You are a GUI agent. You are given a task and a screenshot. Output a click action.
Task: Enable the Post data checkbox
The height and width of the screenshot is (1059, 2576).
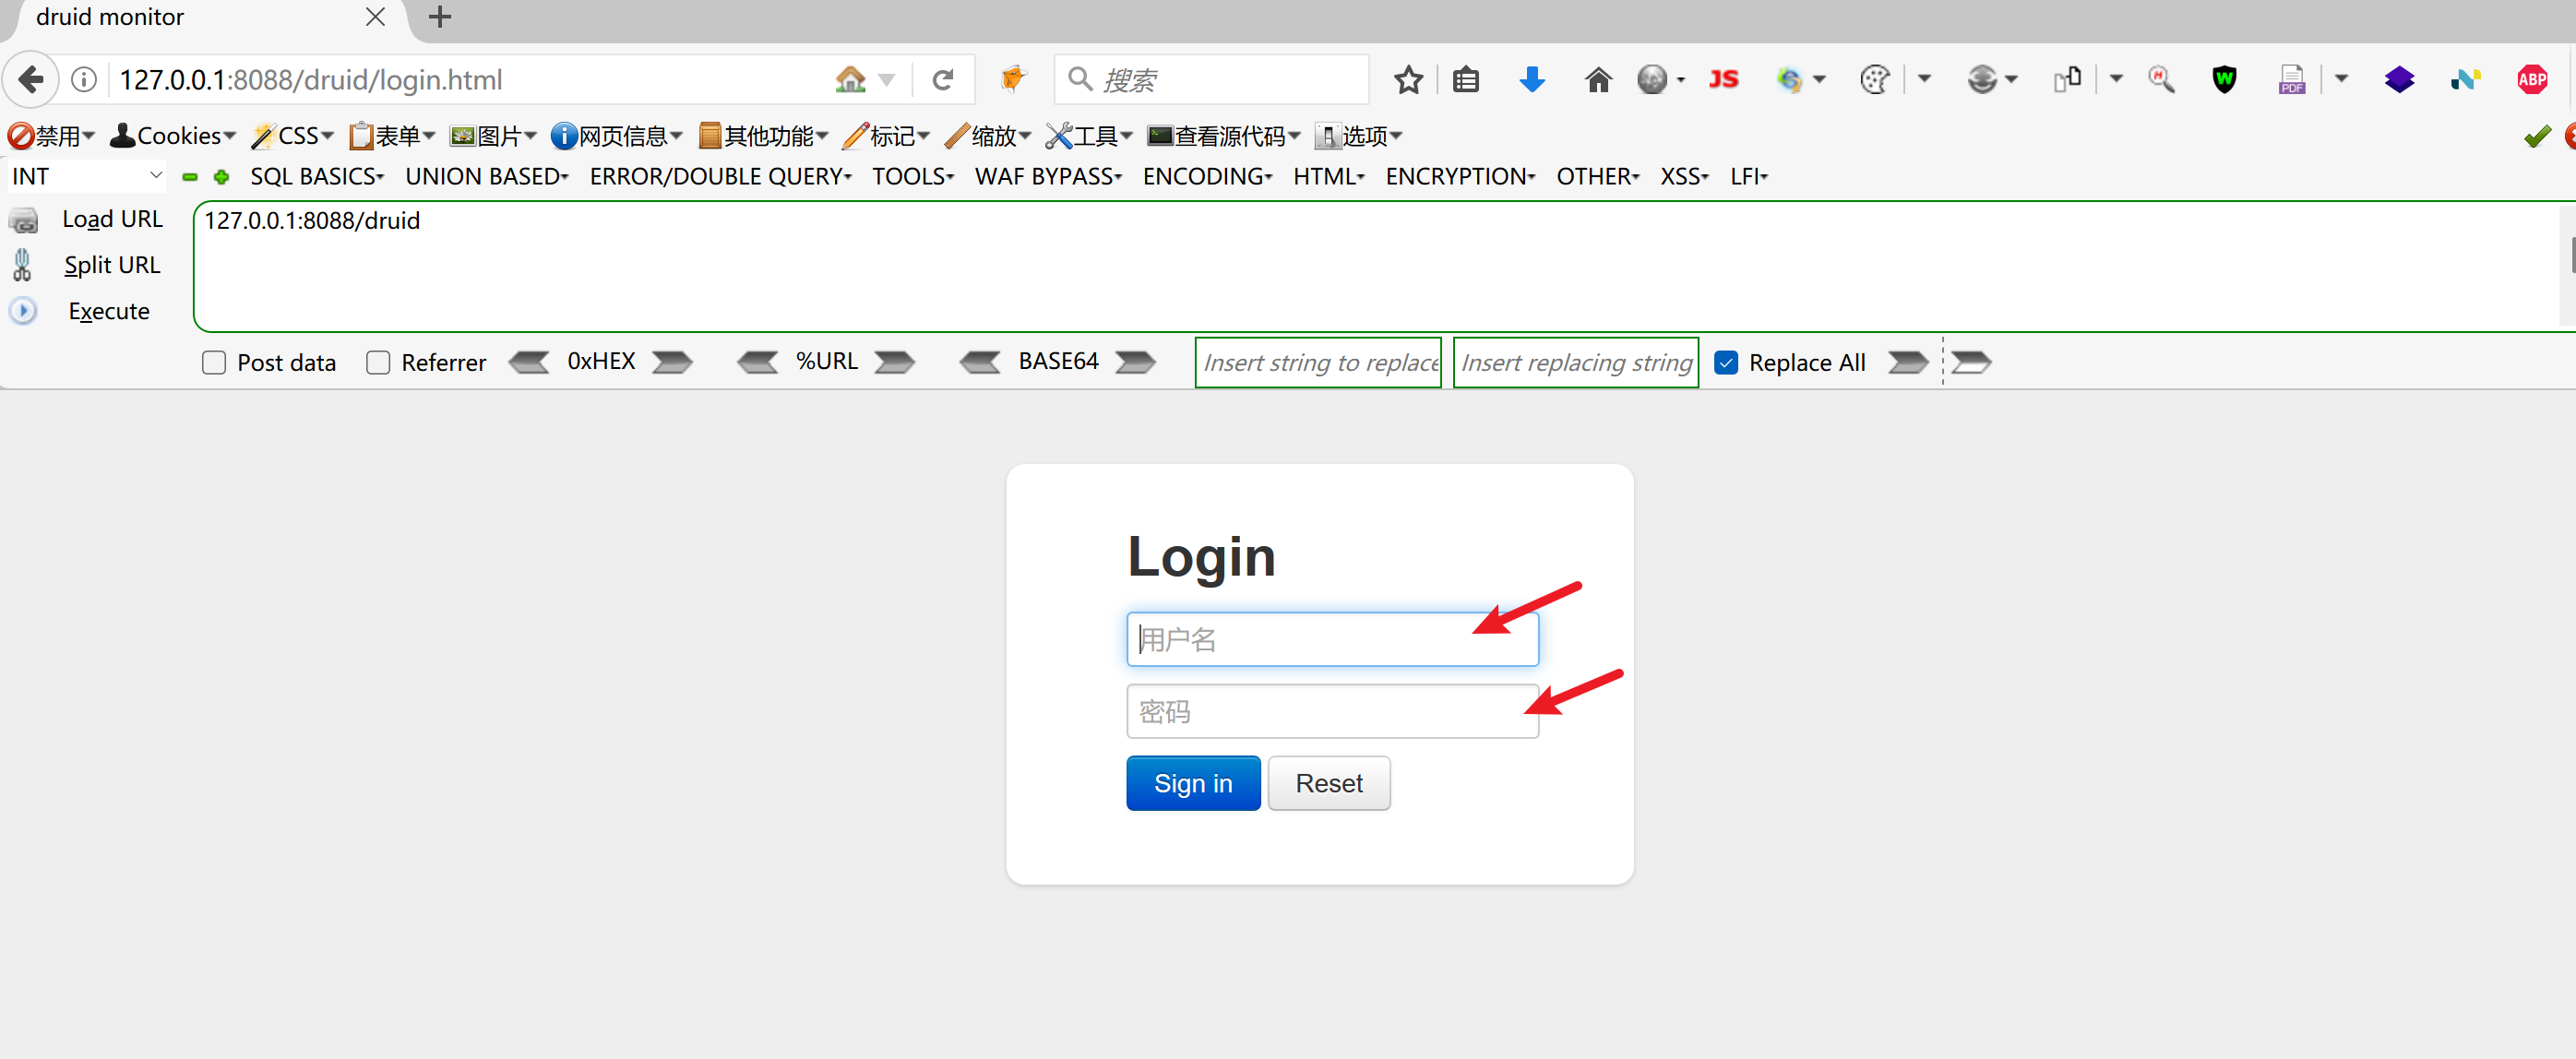click(x=214, y=363)
